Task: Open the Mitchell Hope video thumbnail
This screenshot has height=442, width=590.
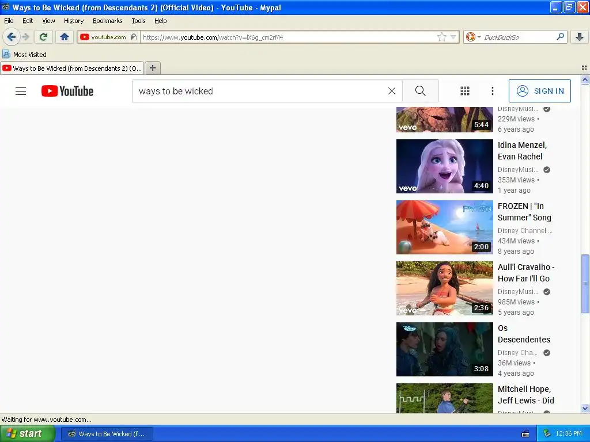Action: tap(445, 398)
